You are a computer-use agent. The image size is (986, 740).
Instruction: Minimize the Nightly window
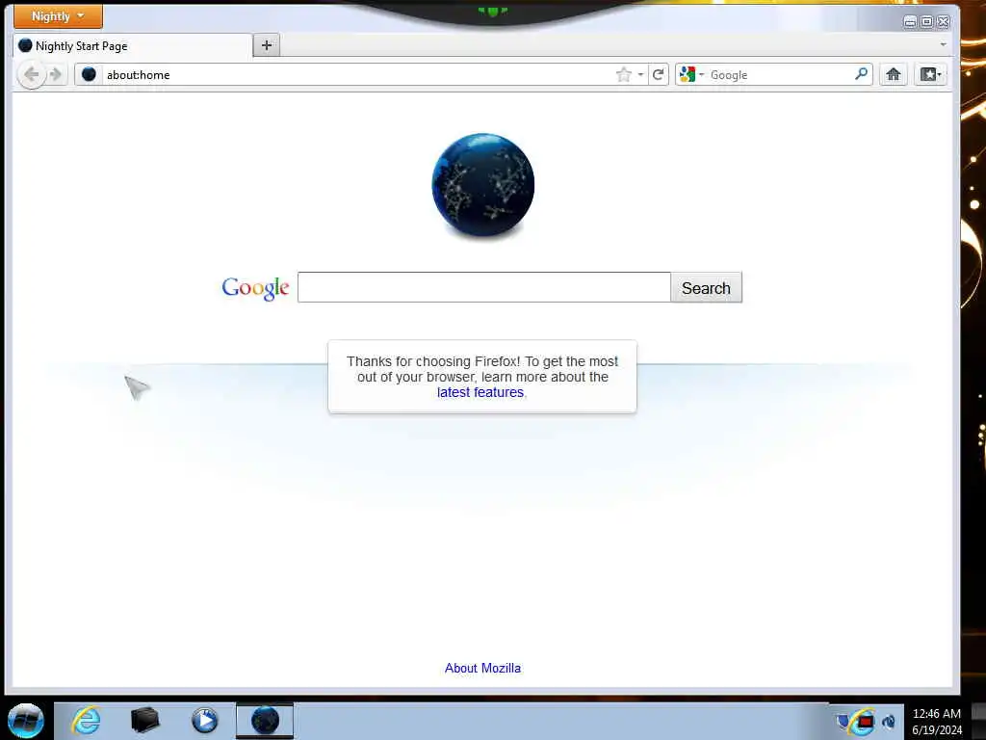pos(910,22)
